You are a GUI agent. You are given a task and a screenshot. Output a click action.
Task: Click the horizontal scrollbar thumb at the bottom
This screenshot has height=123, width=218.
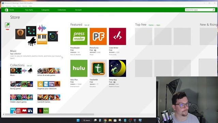coord(49,114)
